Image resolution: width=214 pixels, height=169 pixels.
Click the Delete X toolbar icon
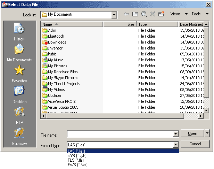pyautogui.click(x=153, y=14)
